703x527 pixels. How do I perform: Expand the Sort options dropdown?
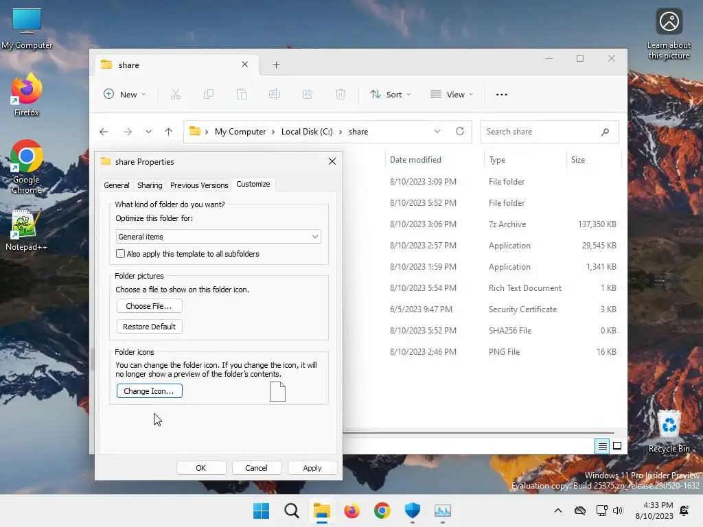coord(390,95)
